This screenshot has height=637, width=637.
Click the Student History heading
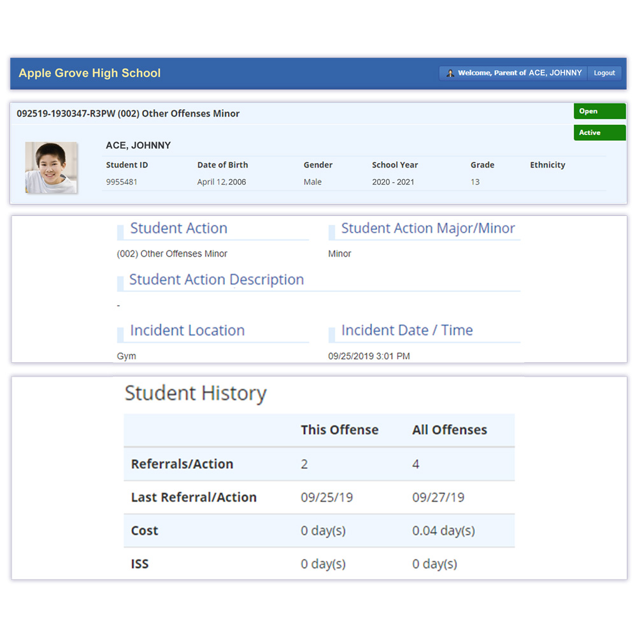[196, 393]
